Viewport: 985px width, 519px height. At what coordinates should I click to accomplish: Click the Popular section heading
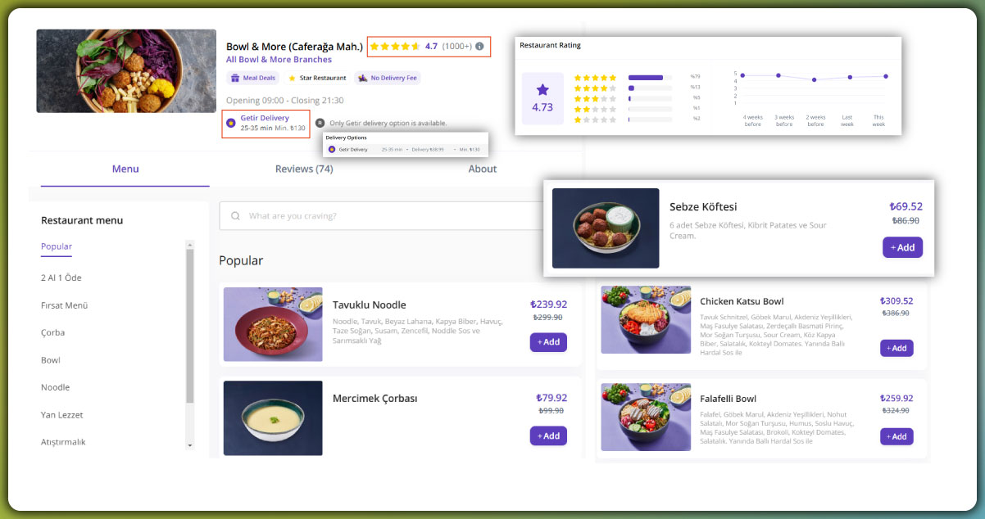click(x=241, y=260)
